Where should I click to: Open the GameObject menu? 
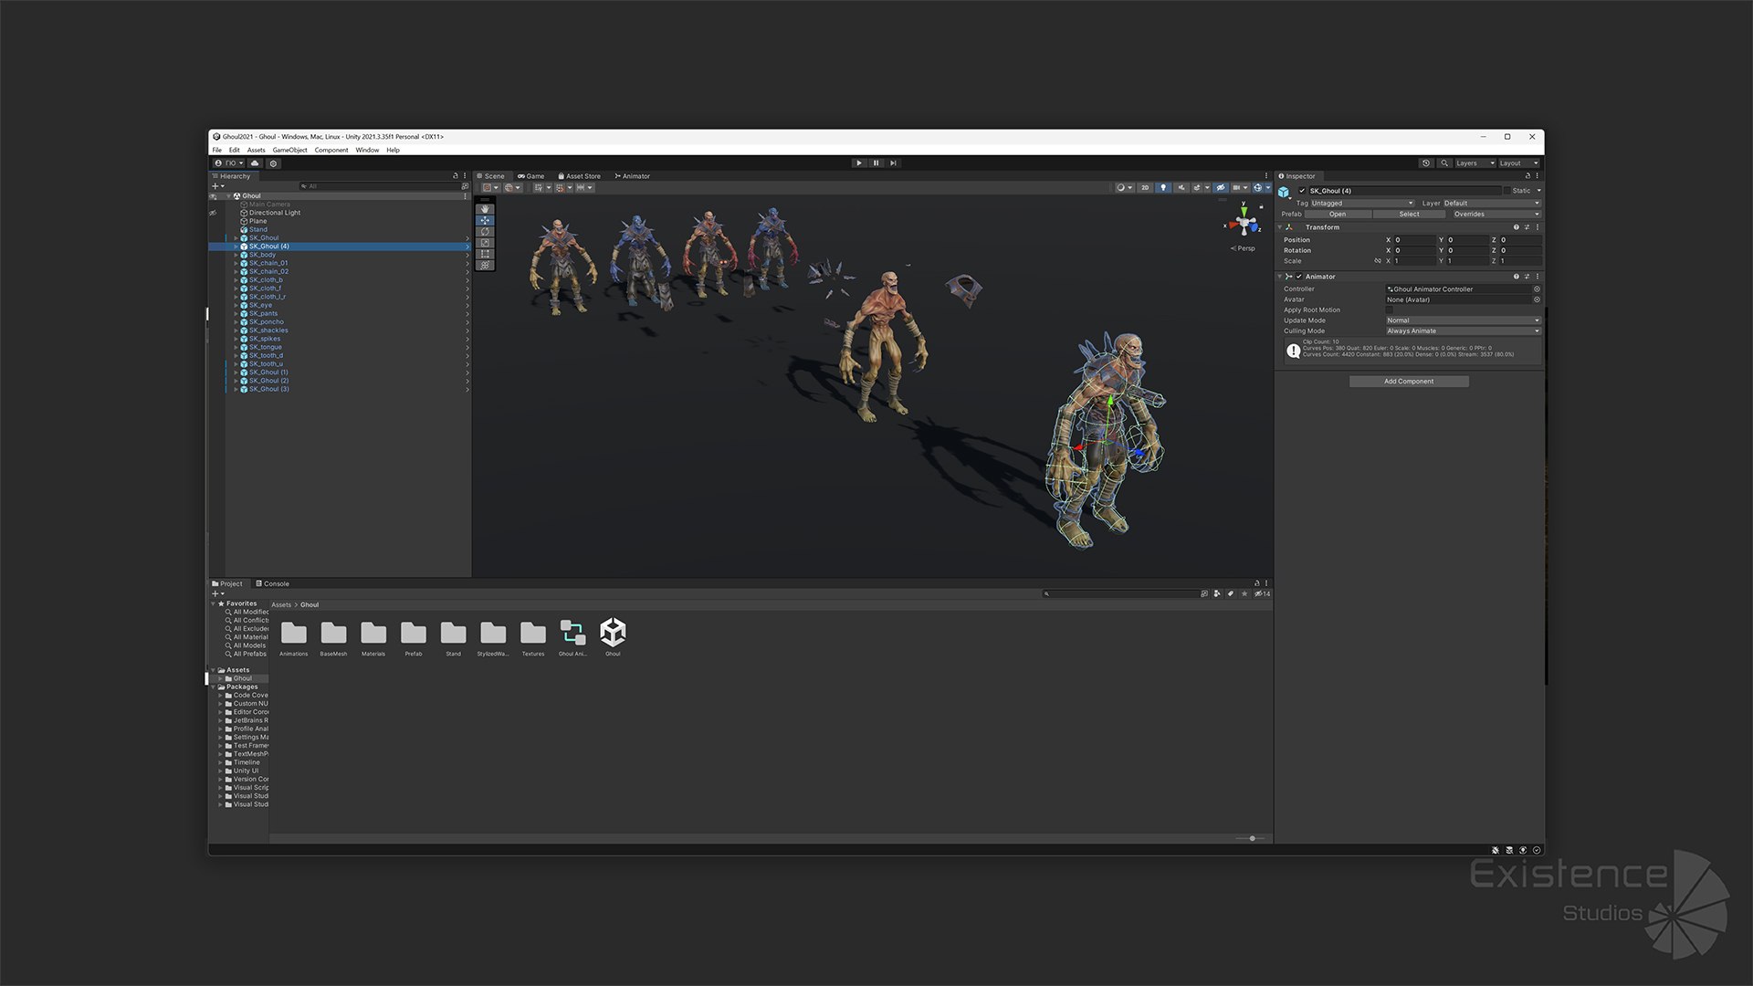(x=289, y=150)
